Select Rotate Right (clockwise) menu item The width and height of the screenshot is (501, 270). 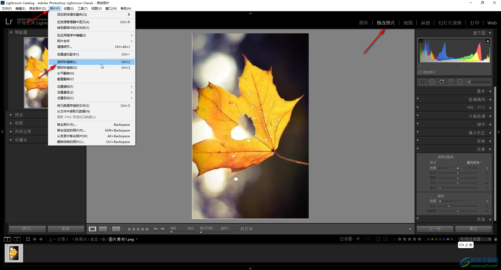pos(92,68)
